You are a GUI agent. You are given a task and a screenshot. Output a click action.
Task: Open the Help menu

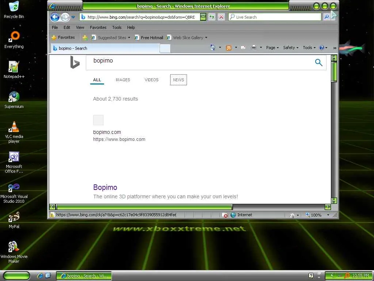tap(131, 27)
